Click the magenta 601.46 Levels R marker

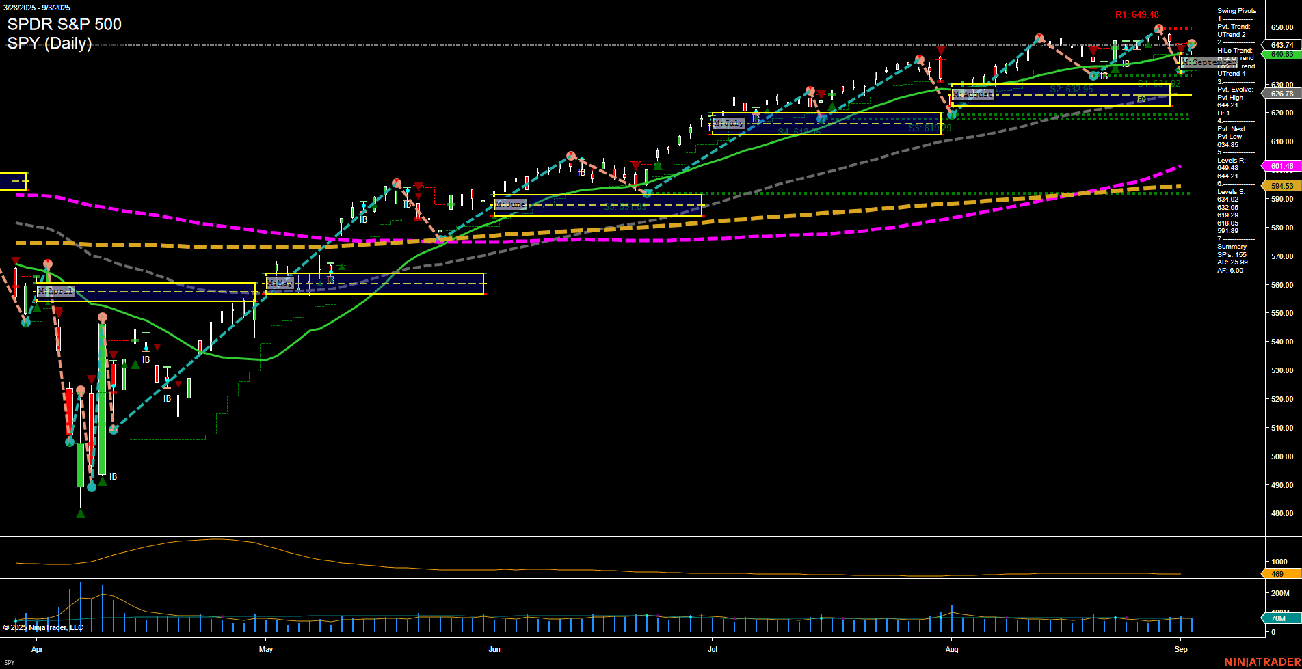coord(1281,166)
